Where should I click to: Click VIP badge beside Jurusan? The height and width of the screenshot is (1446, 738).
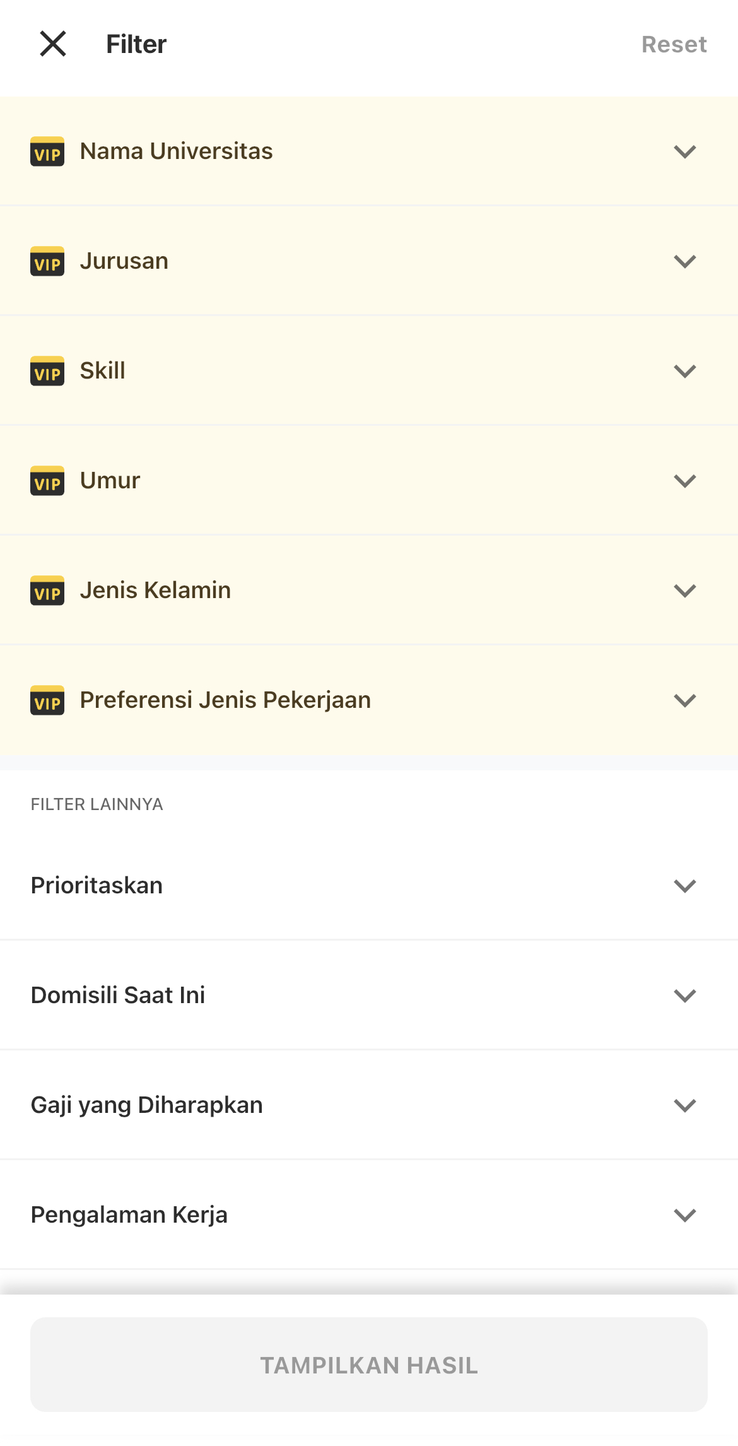47,261
